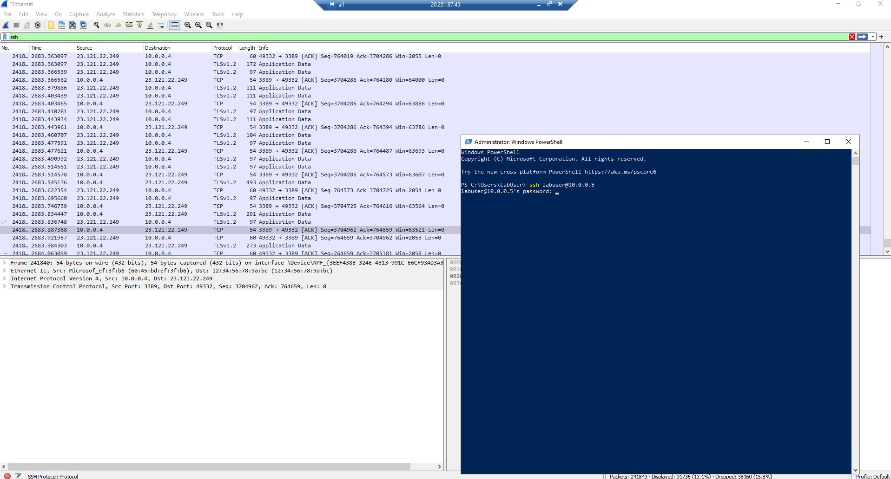The height and width of the screenshot is (479, 891).
Task: Open a capture file
Action: [x=51, y=25]
